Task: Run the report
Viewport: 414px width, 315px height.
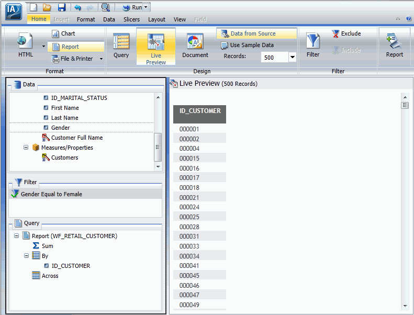Action: 132,7
